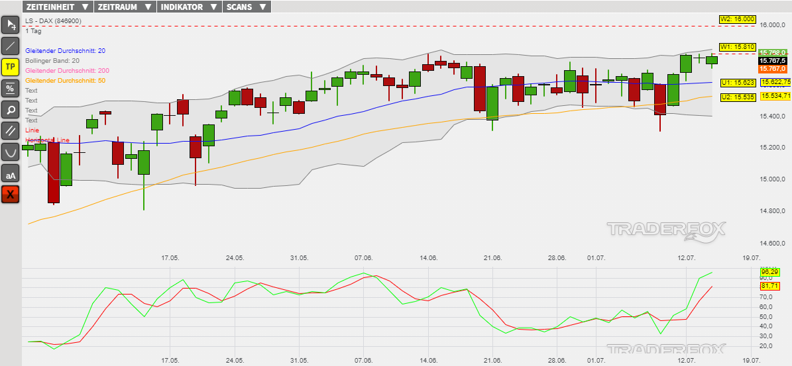Open the ZEITEINHEIT dropdown menu
Image resolution: width=792 pixels, height=366 pixels.
pyautogui.click(x=57, y=7)
